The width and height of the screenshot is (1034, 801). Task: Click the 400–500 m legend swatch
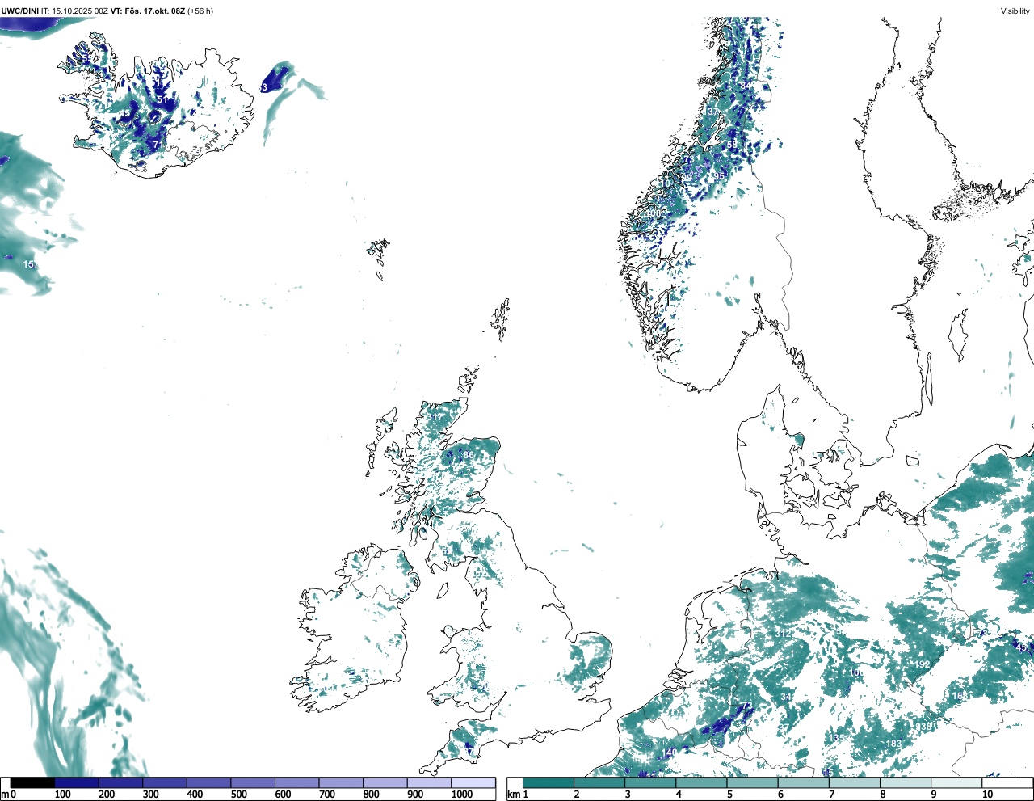208,782
